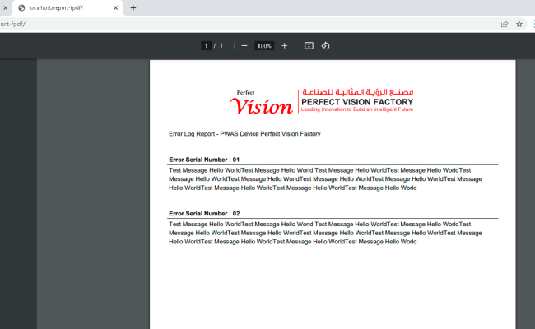Click the address bar URL text
Image resolution: width=535 pixels, height=329 pixels.
pos(12,24)
